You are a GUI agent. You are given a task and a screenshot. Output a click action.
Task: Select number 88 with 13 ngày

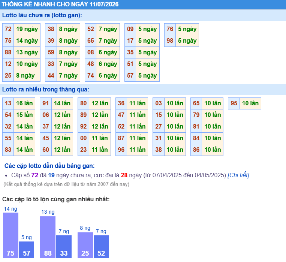coord(8,52)
